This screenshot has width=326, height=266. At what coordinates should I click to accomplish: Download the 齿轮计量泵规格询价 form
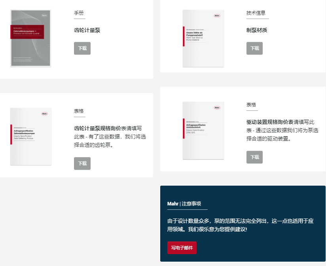82,163
